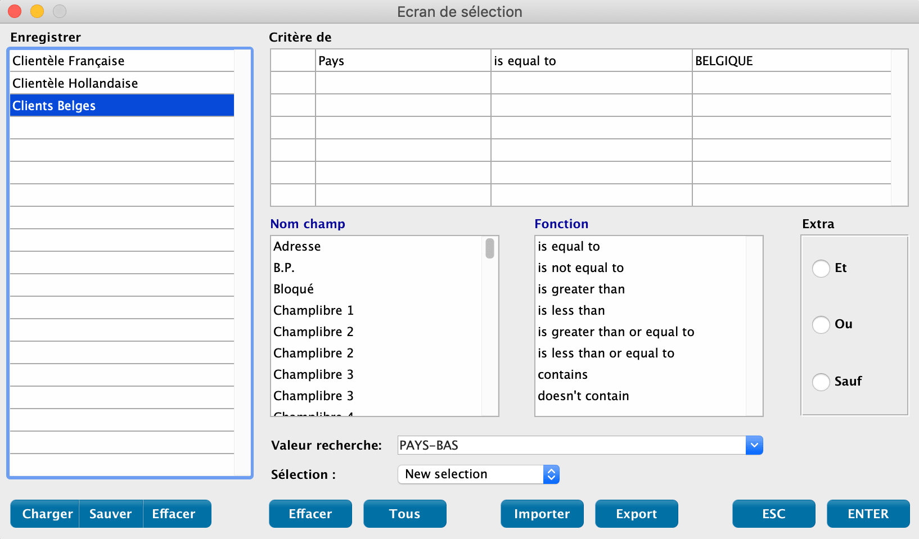Click the Charger button
Screen dimensions: 919x539
pyautogui.click(x=45, y=514)
